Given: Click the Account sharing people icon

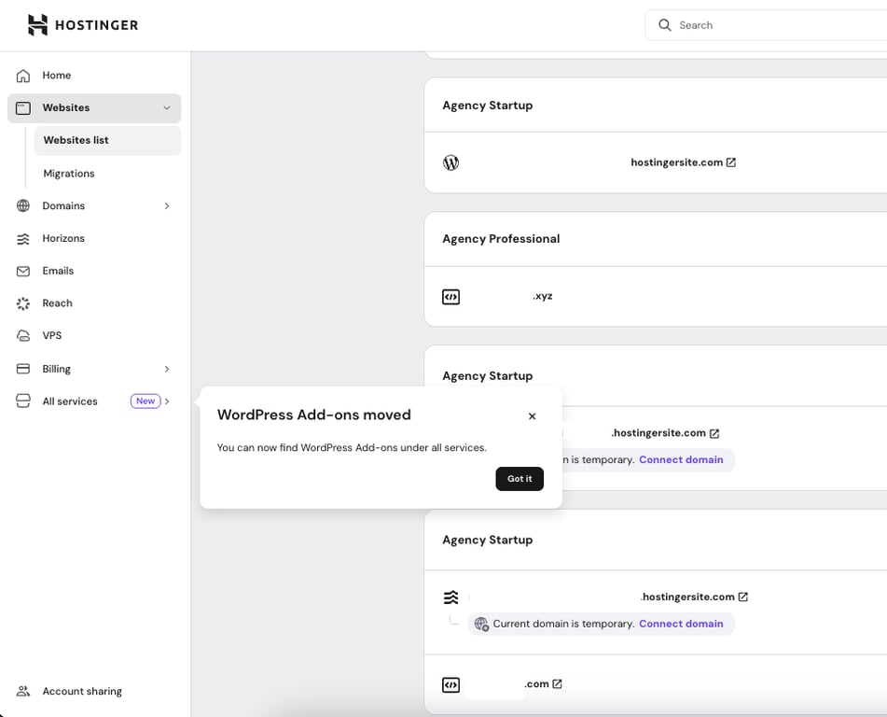Looking at the screenshot, I should click(x=23, y=691).
